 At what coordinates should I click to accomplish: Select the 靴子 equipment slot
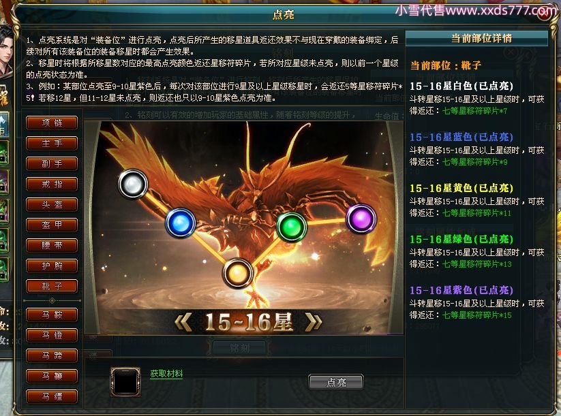[x=52, y=286]
